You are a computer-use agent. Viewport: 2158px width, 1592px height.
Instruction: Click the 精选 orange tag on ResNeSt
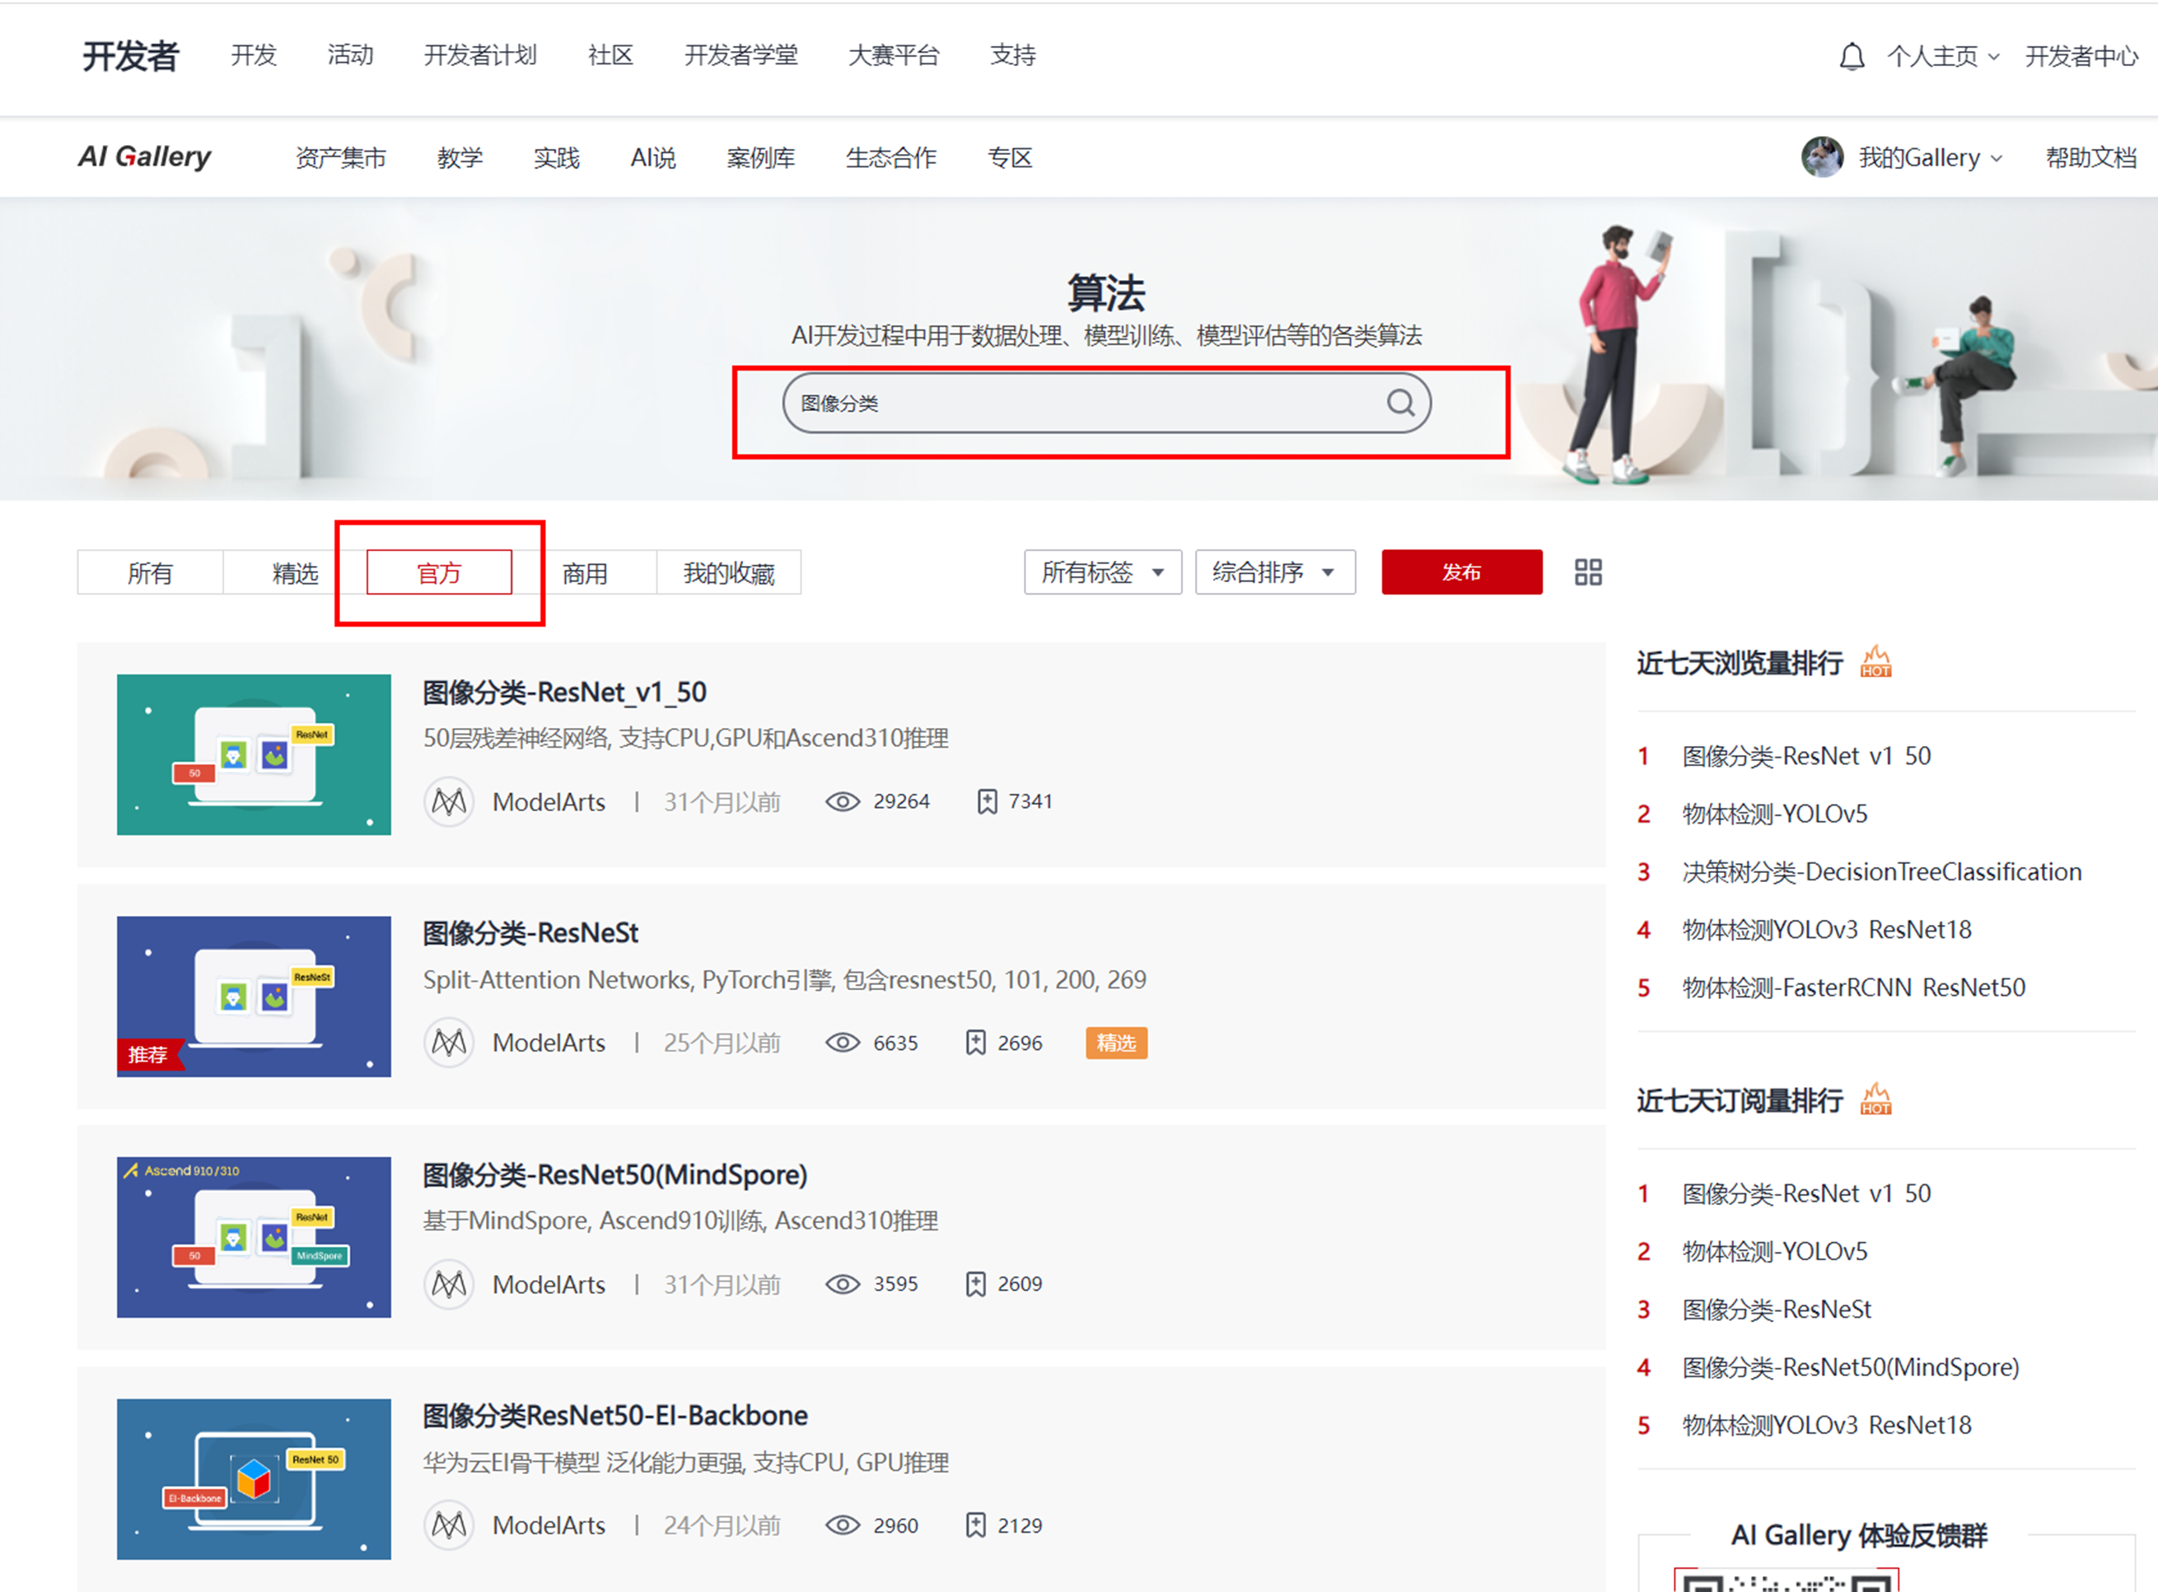(x=1115, y=1043)
